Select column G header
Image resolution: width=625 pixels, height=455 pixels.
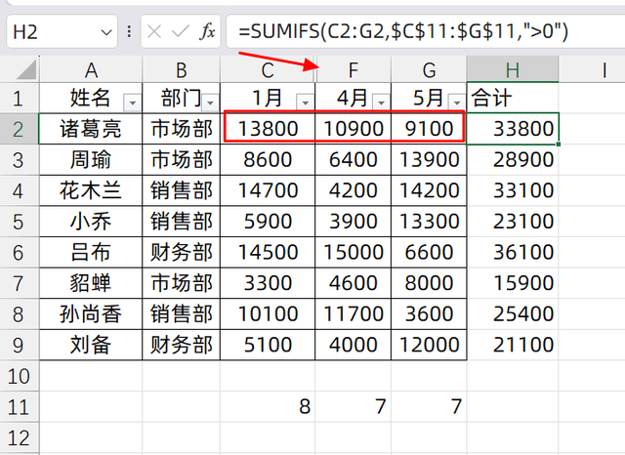429,70
